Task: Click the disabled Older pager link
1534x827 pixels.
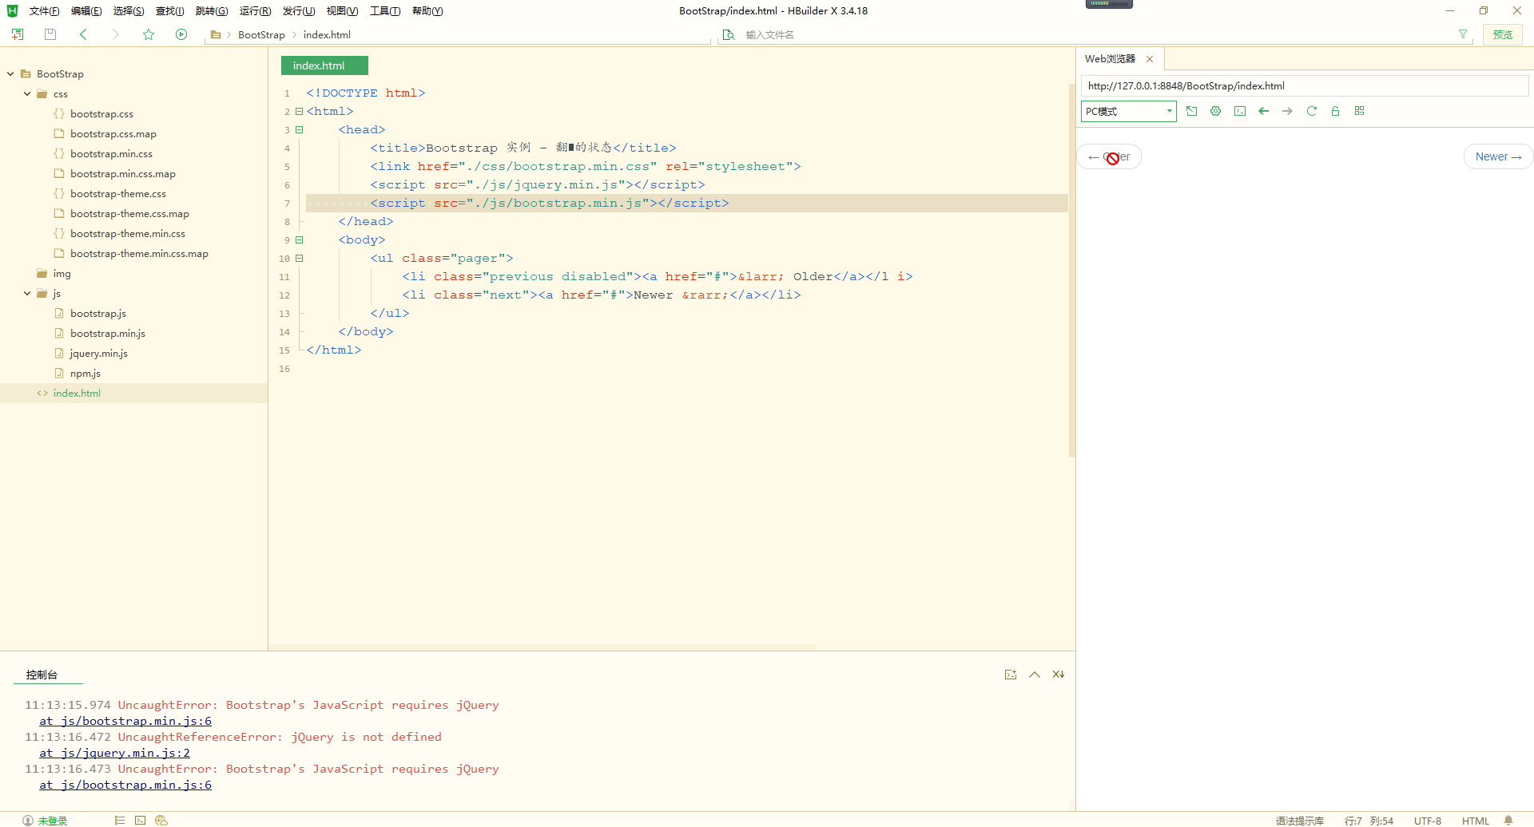Action: [x=1110, y=156]
